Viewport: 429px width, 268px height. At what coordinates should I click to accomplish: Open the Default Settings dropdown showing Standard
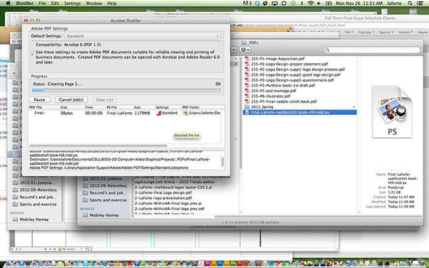click(x=142, y=36)
